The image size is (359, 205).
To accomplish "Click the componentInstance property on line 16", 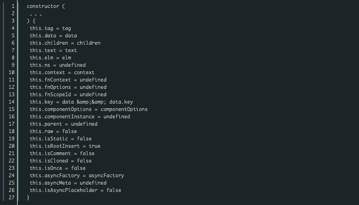I will (x=69, y=117).
